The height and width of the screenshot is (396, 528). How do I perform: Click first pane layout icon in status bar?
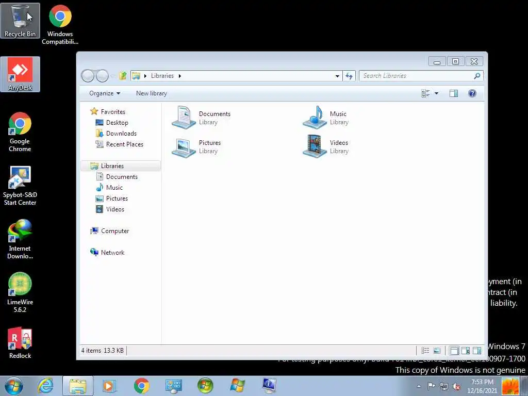tap(454, 351)
